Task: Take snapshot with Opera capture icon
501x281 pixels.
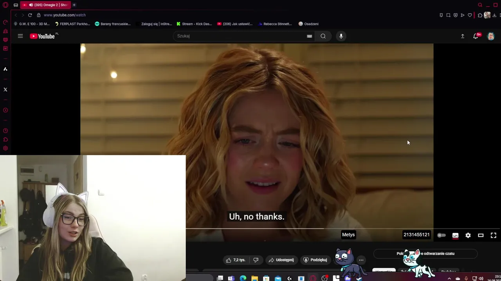Action: 448,15
